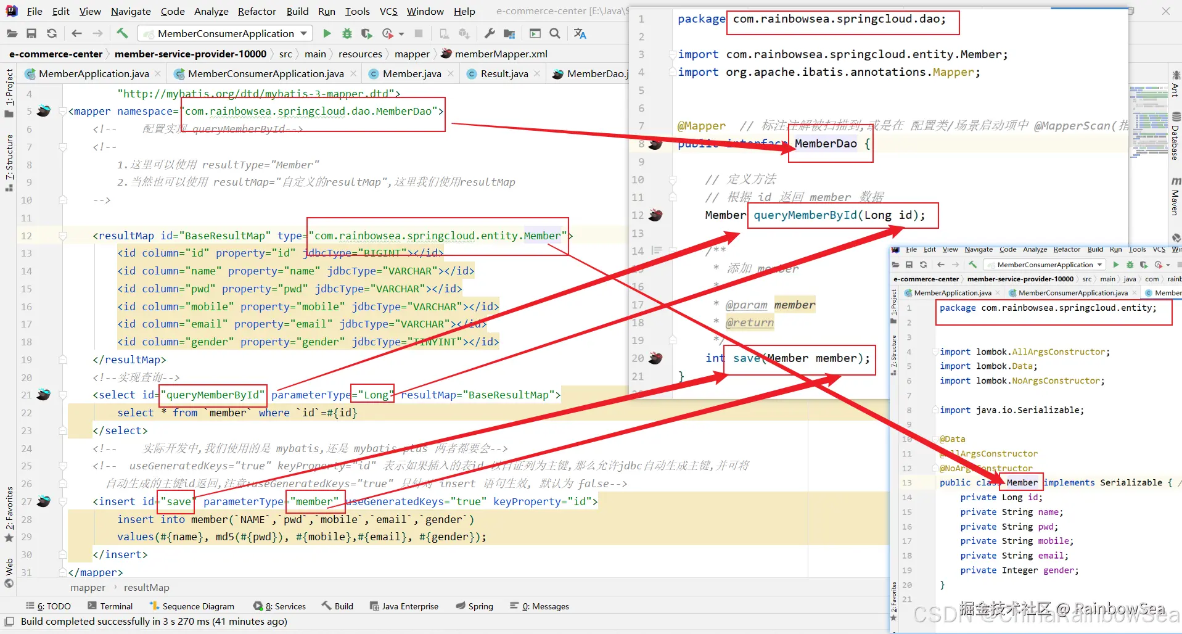The width and height of the screenshot is (1182, 634).
Task: Open the Refactor menu
Action: point(257,11)
